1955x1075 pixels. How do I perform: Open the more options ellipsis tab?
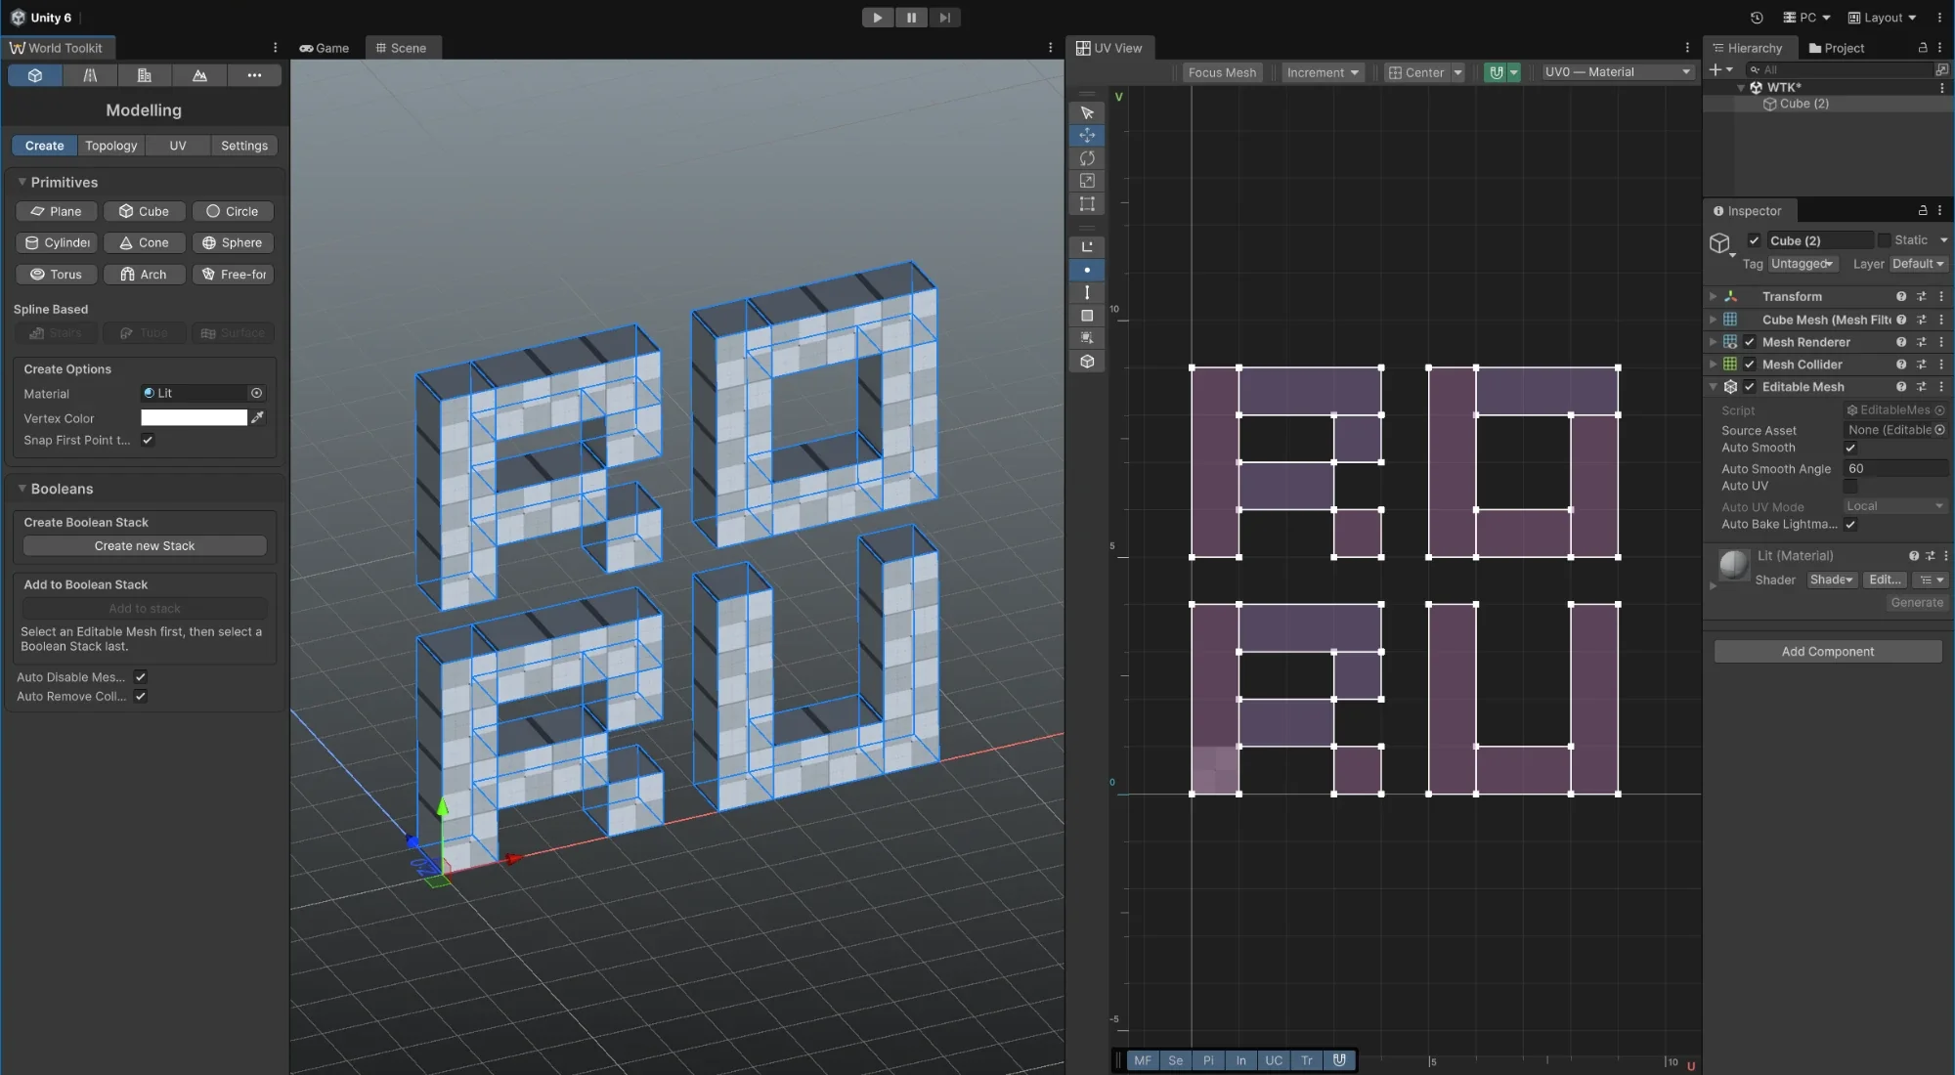pyautogui.click(x=254, y=75)
